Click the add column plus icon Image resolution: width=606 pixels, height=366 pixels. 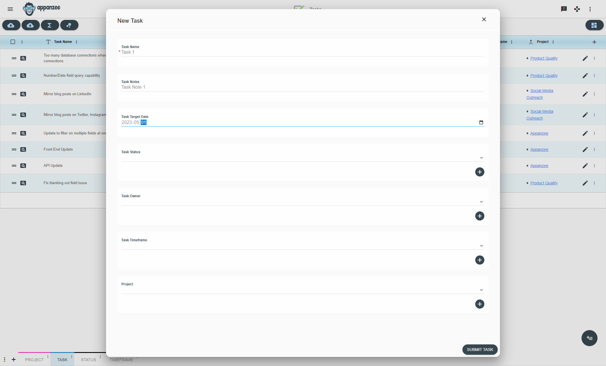click(x=594, y=42)
